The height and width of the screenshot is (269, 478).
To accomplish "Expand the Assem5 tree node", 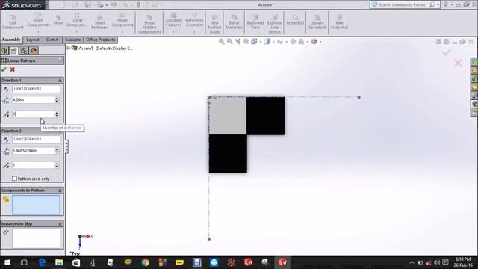I will (68, 48).
